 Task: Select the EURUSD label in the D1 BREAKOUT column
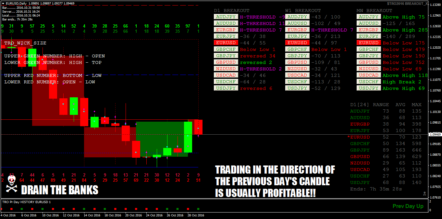pyautogui.click(x=226, y=43)
